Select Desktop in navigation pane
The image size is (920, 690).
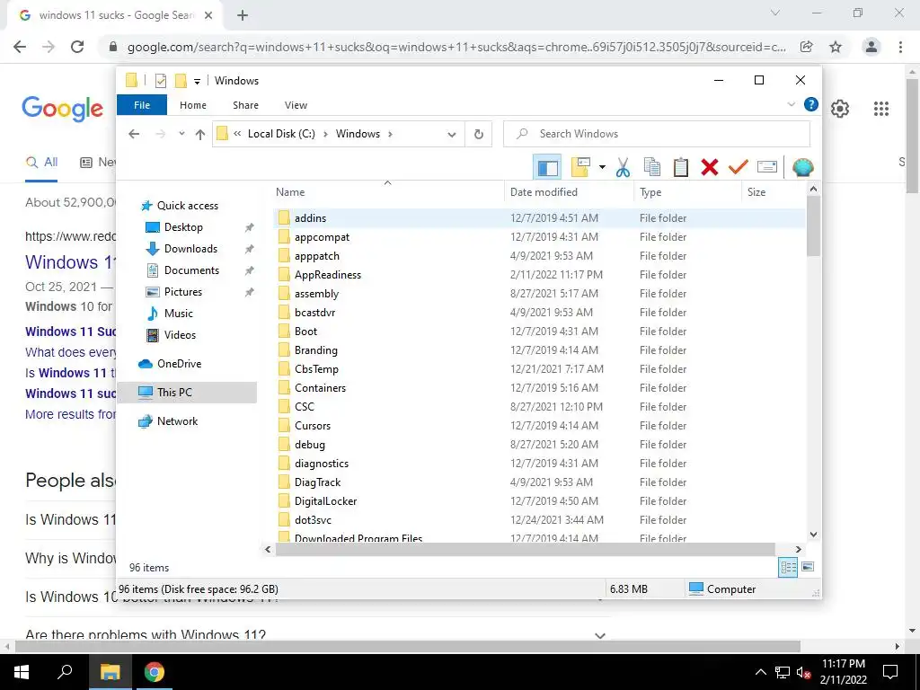click(183, 227)
